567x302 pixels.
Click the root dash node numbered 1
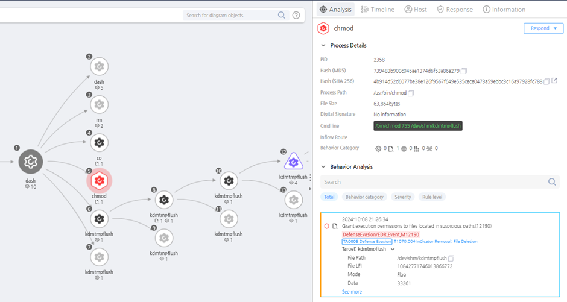pyautogui.click(x=31, y=162)
